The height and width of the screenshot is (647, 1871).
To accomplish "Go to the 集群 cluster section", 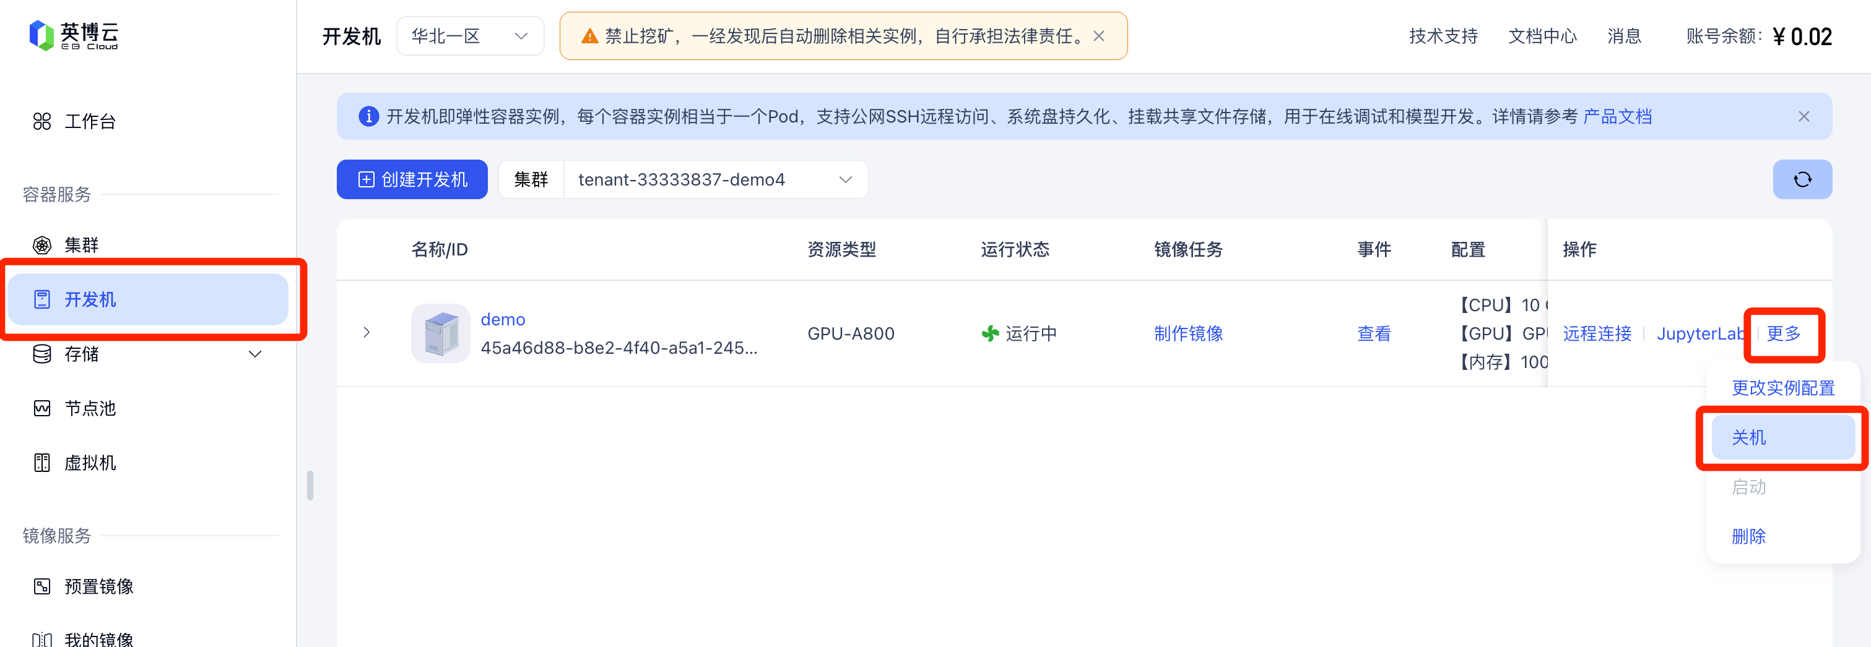I will coord(80,245).
